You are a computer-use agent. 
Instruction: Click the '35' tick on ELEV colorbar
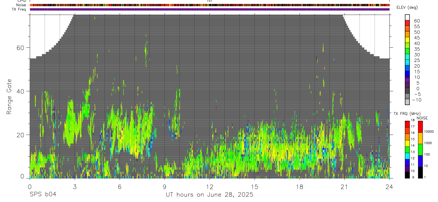coord(417,49)
